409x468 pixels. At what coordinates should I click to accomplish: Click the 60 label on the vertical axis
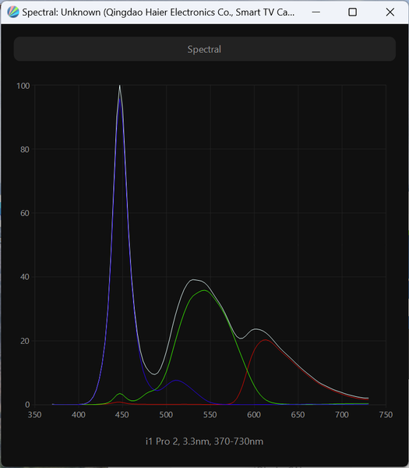click(x=25, y=214)
